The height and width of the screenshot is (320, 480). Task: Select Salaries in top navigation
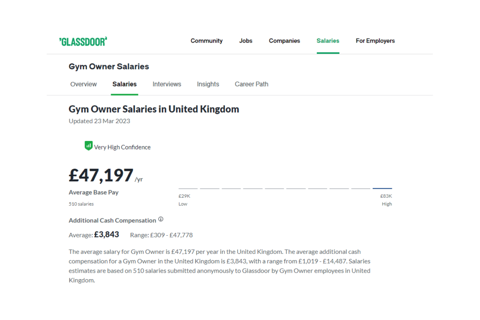[328, 41]
